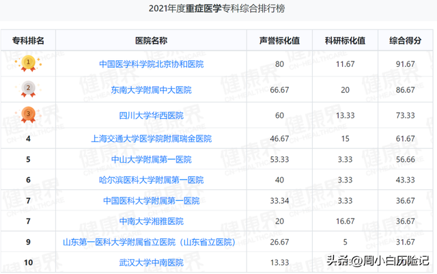Select the 科研标化值 value 13.33 for 华西医院
This screenshot has height=274, width=437.
coord(345,115)
